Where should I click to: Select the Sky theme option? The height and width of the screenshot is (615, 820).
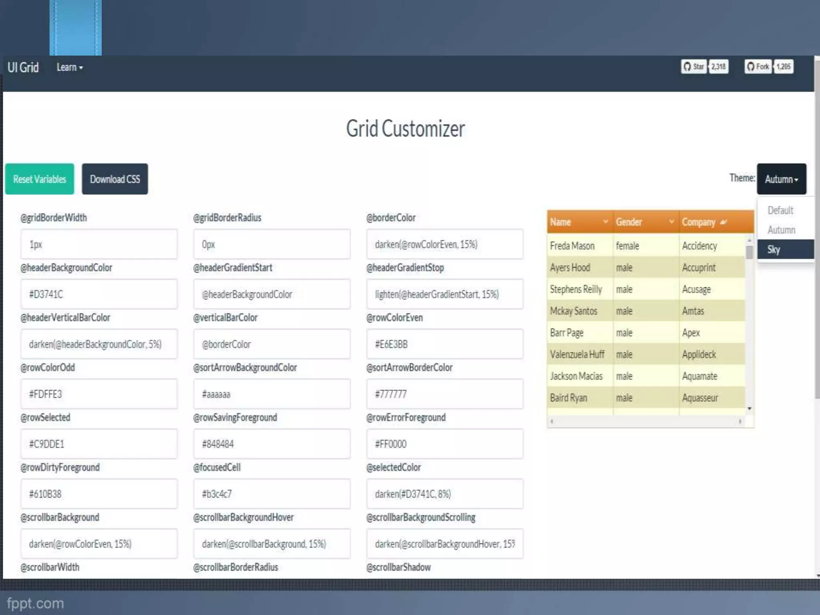click(785, 249)
